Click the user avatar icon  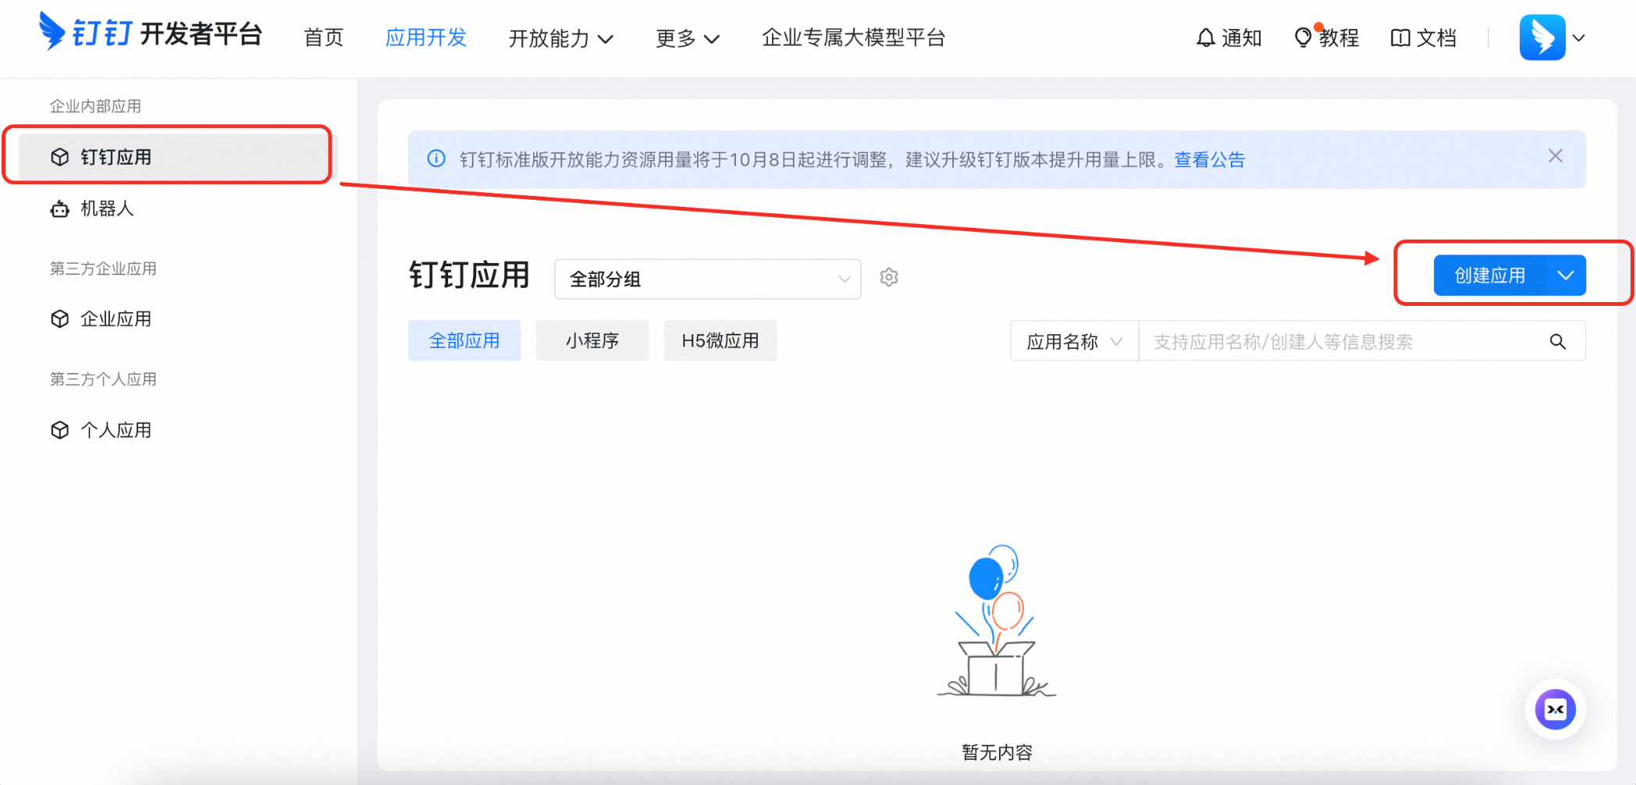pyautogui.click(x=1542, y=37)
